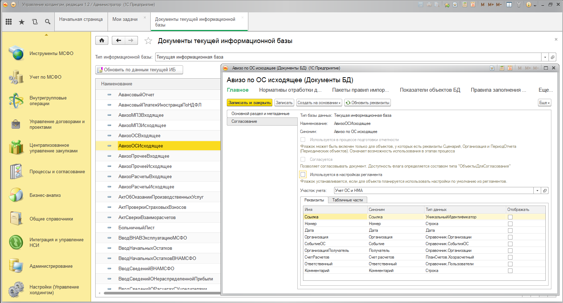Open Бизнес-анализ section

click(x=46, y=195)
